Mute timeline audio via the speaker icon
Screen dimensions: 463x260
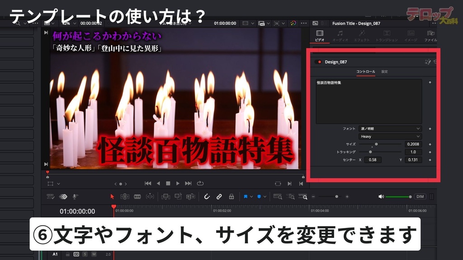[381, 196]
